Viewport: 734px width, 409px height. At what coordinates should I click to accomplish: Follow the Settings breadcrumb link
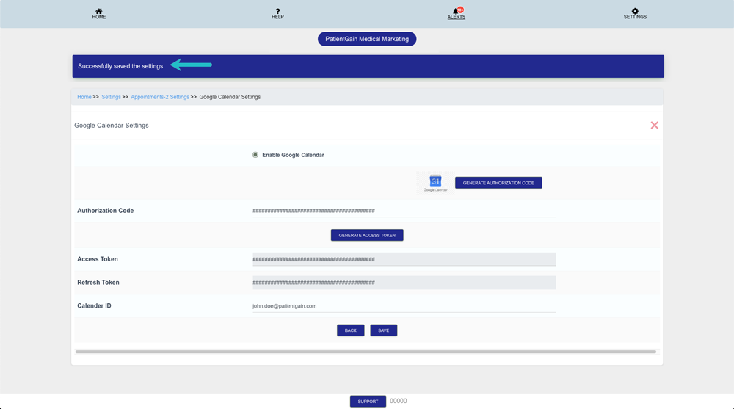coord(112,97)
